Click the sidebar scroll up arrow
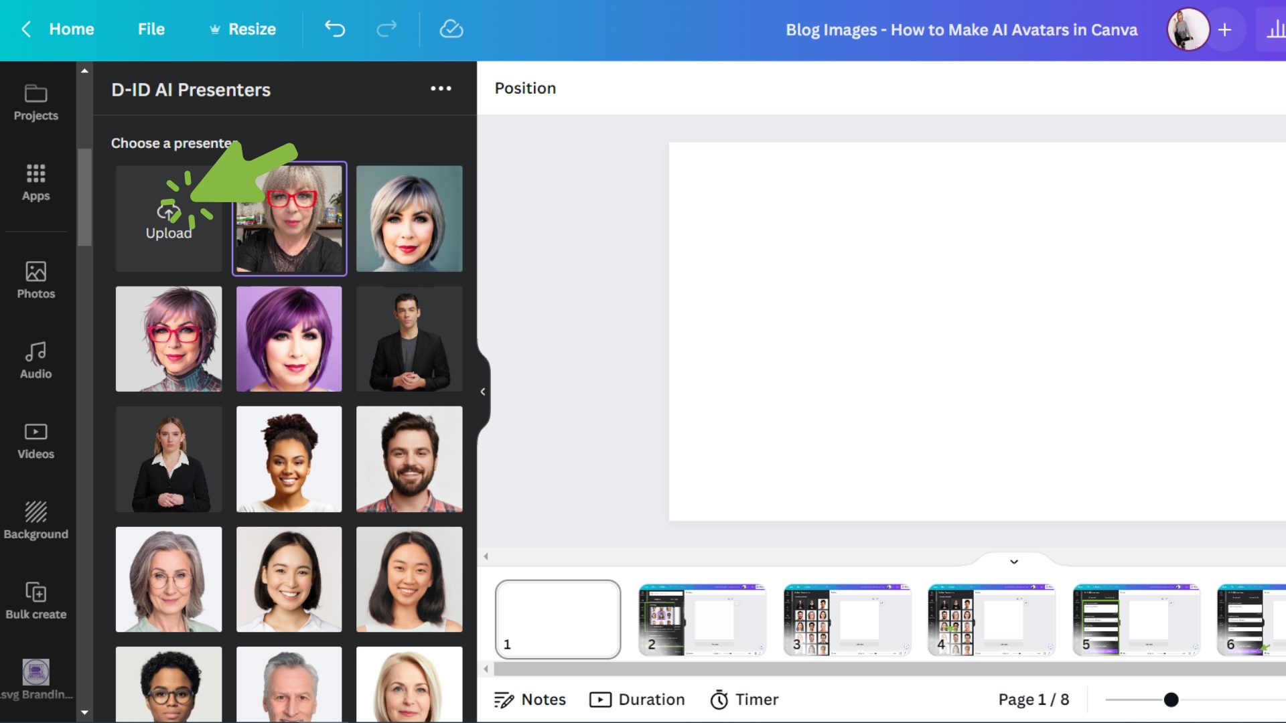 click(84, 70)
